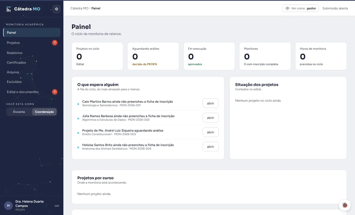This screenshot has height=215, width=355.
Task: Open Certificados in the sidebar
Action: click(32, 62)
